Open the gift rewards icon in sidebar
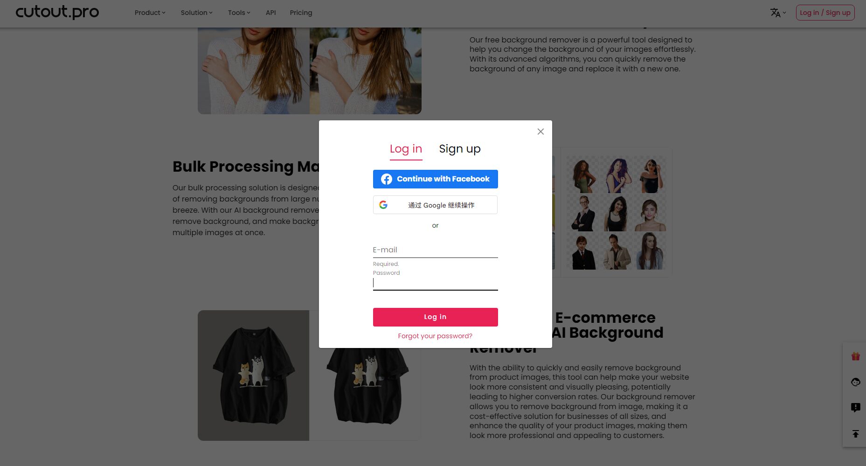The height and width of the screenshot is (466, 866). (855, 356)
